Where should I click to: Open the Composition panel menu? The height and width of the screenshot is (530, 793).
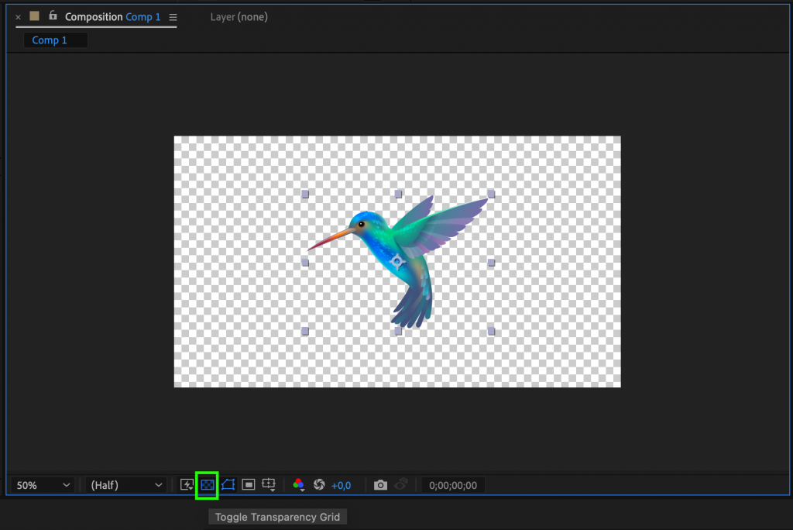click(172, 16)
